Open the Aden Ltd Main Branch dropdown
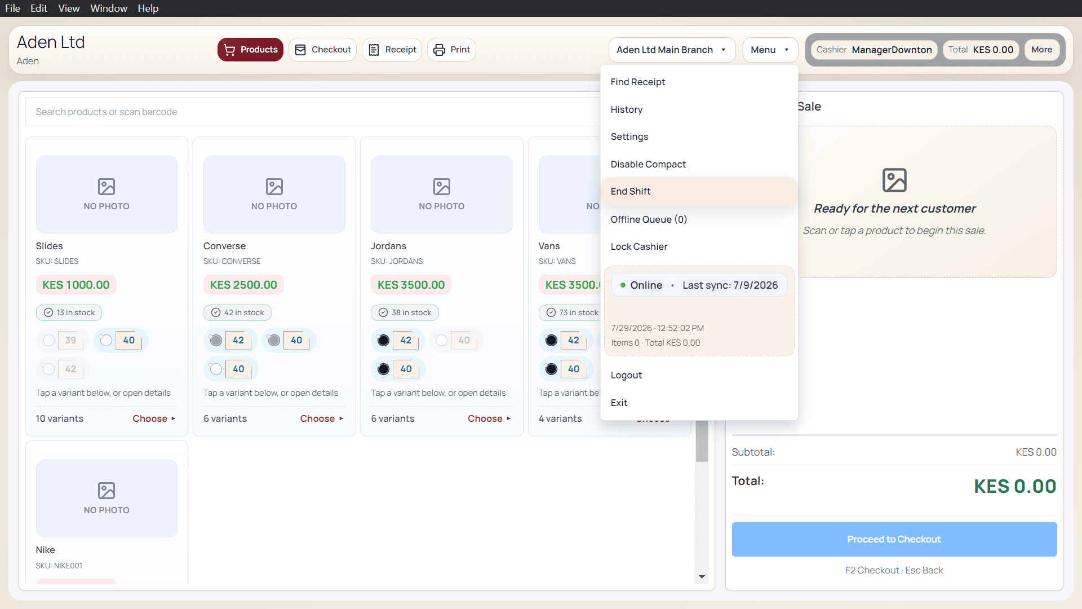Image resolution: width=1082 pixels, height=609 pixels. (x=672, y=50)
